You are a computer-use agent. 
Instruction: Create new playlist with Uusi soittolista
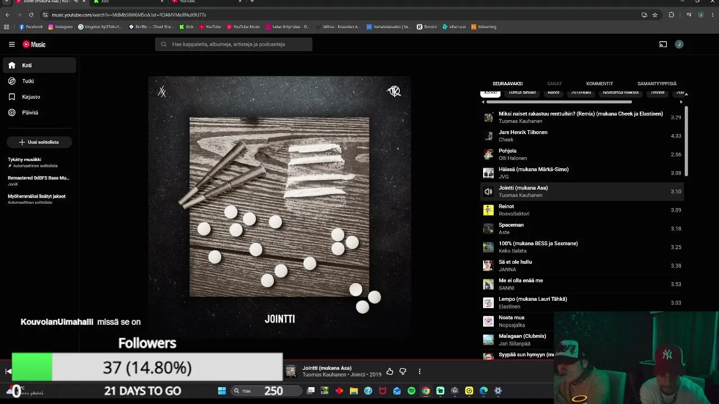tap(39, 142)
